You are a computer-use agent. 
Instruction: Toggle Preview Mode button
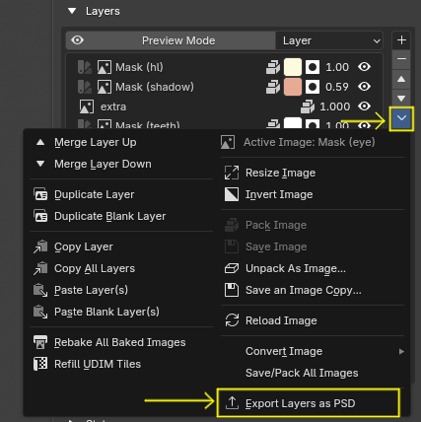pyautogui.click(x=171, y=40)
